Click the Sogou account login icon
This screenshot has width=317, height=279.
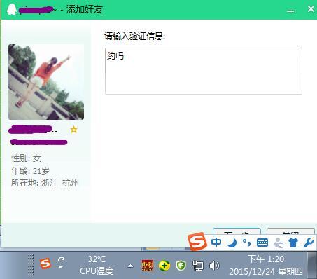click(x=278, y=243)
